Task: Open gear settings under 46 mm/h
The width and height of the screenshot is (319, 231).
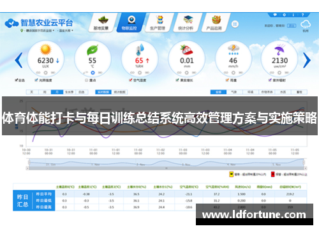Action: click(234, 73)
